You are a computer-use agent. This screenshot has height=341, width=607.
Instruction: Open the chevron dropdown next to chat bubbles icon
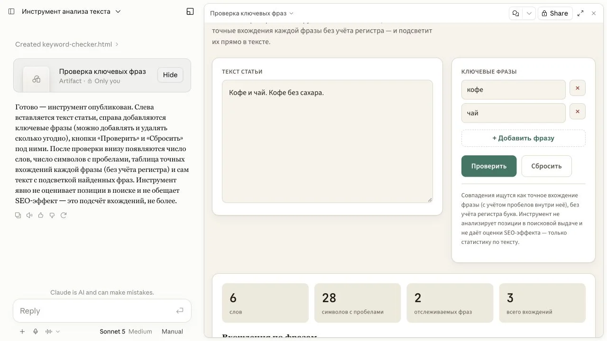(529, 13)
